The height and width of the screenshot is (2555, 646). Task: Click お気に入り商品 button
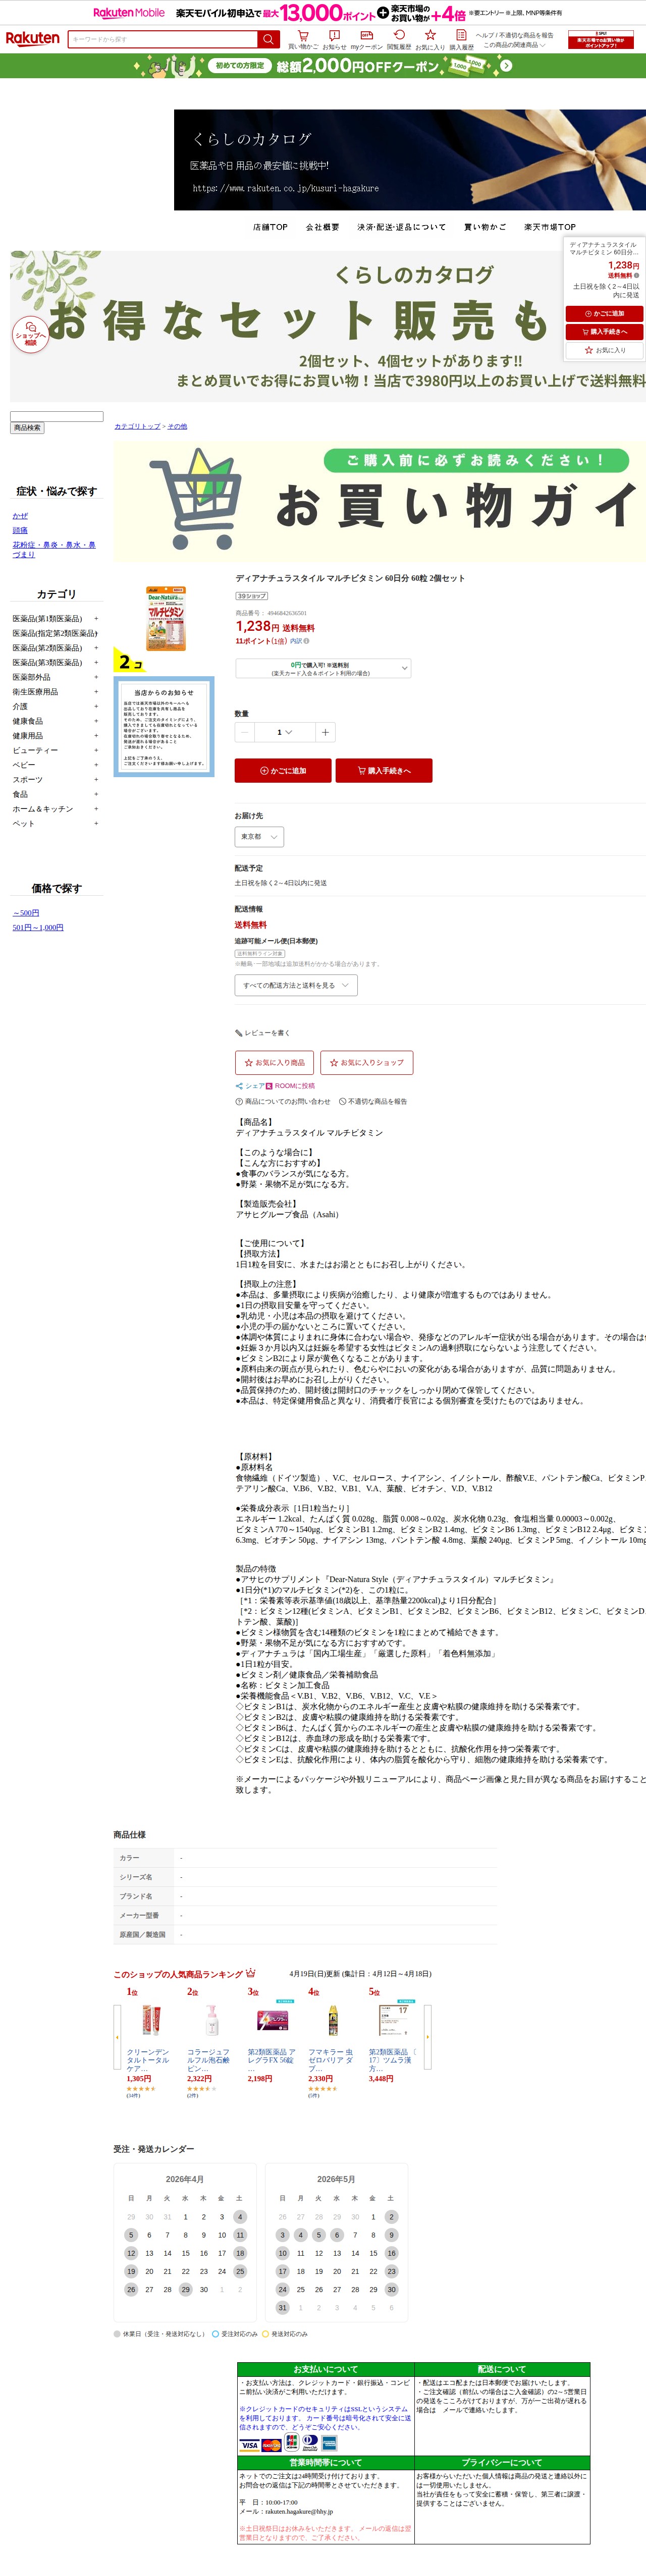click(274, 1062)
